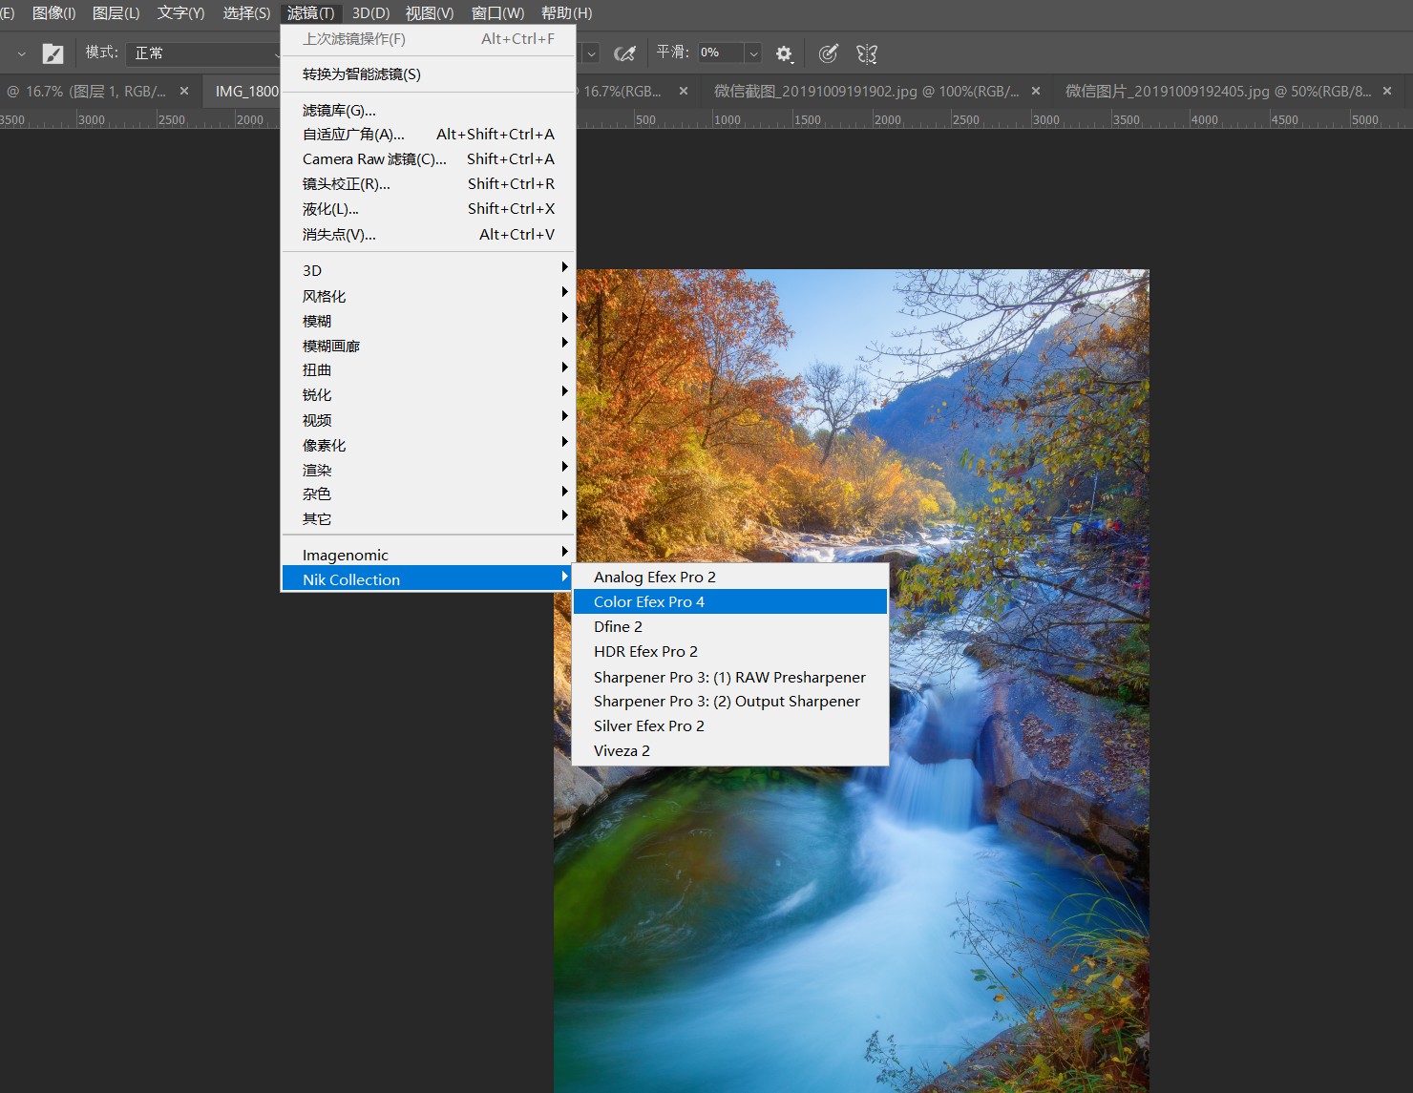
Task: Launch Viveza 2 plugin
Action: [730, 751]
